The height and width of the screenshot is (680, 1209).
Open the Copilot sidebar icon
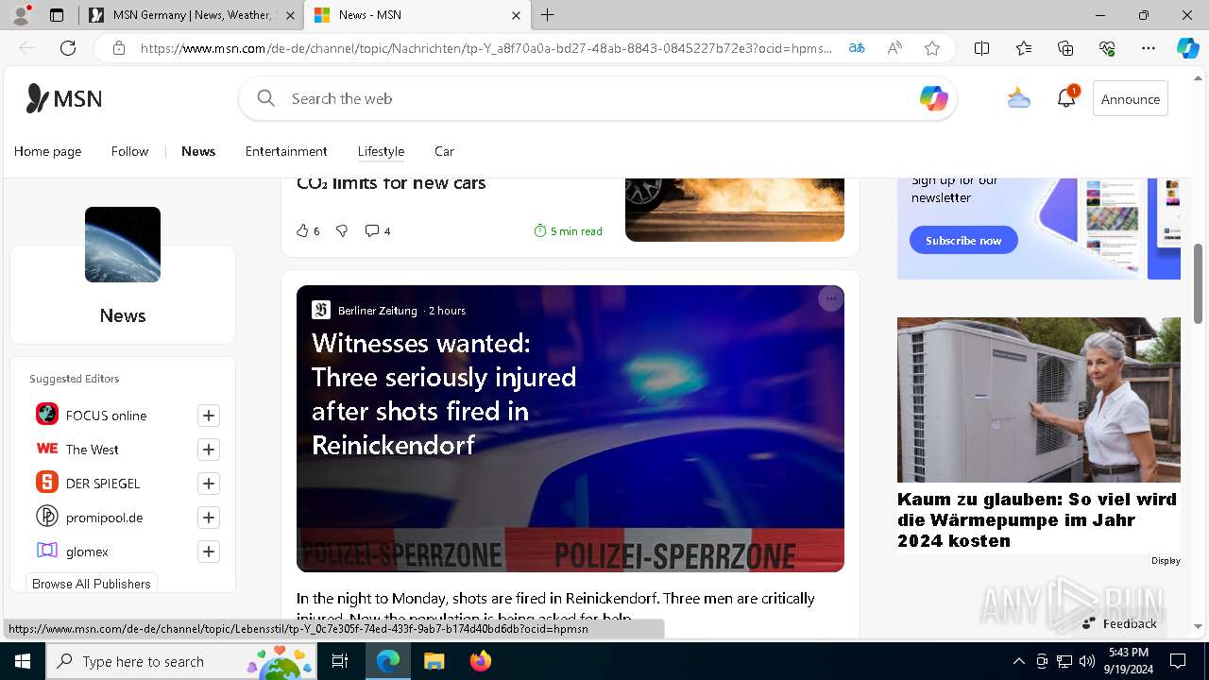(1187, 48)
